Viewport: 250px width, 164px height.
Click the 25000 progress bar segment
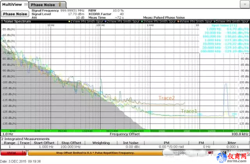coord(236,131)
